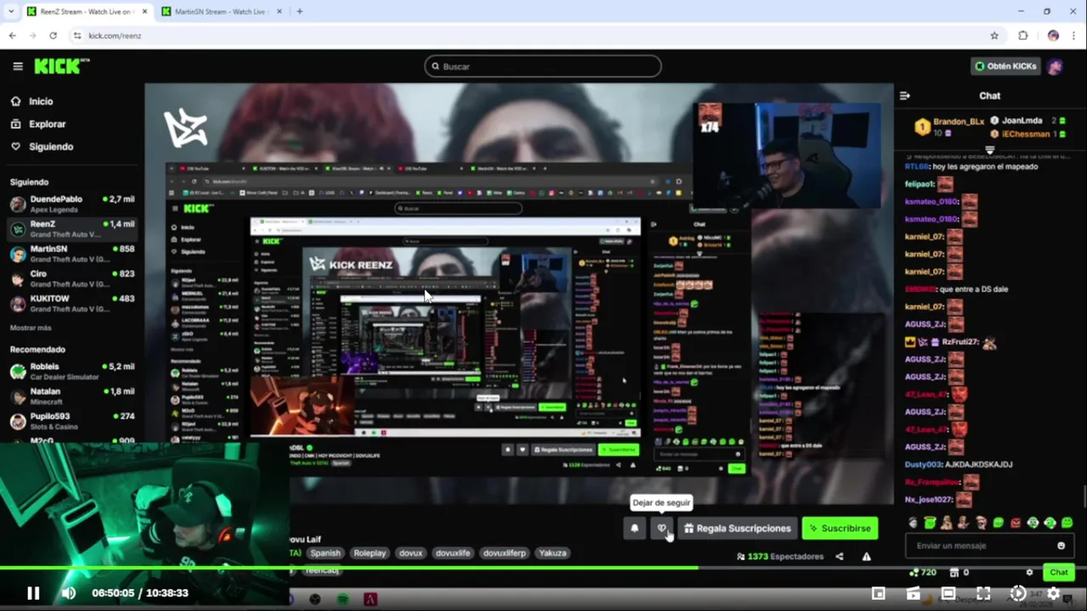Open channel points 720 icon

click(921, 572)
